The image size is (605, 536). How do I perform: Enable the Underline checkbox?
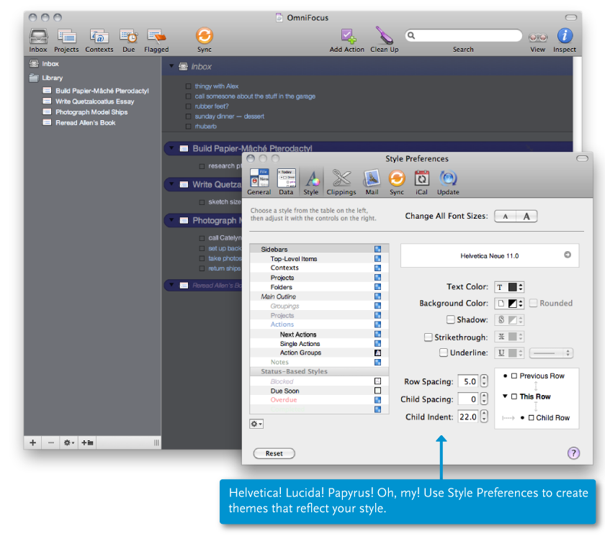pos(444,353)
